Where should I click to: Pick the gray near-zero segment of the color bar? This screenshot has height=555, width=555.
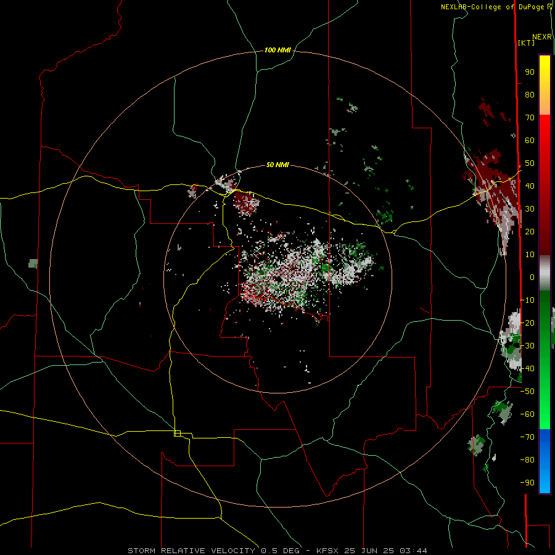point(545,273)
